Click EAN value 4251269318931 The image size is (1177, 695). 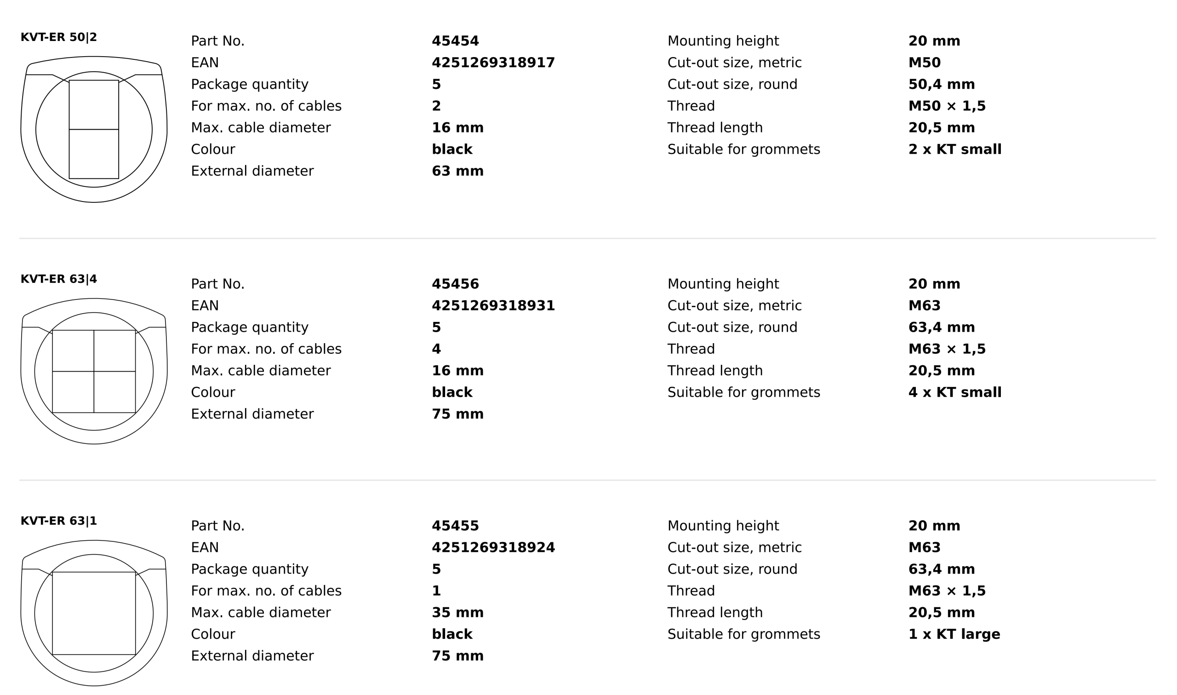pos(493,306)
